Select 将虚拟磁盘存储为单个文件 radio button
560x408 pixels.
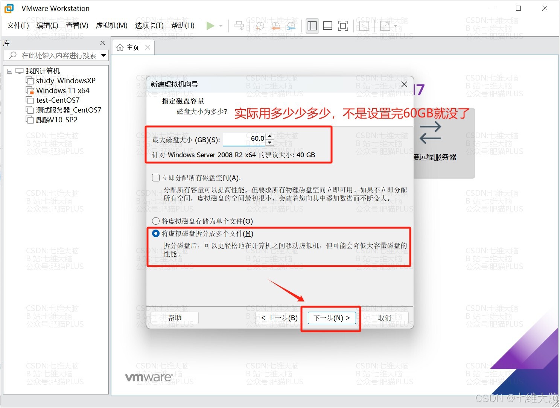pos(156,221)
